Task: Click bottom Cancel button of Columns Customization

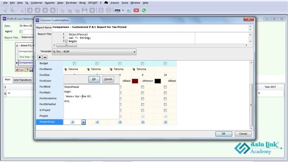Action: [243, 134]
